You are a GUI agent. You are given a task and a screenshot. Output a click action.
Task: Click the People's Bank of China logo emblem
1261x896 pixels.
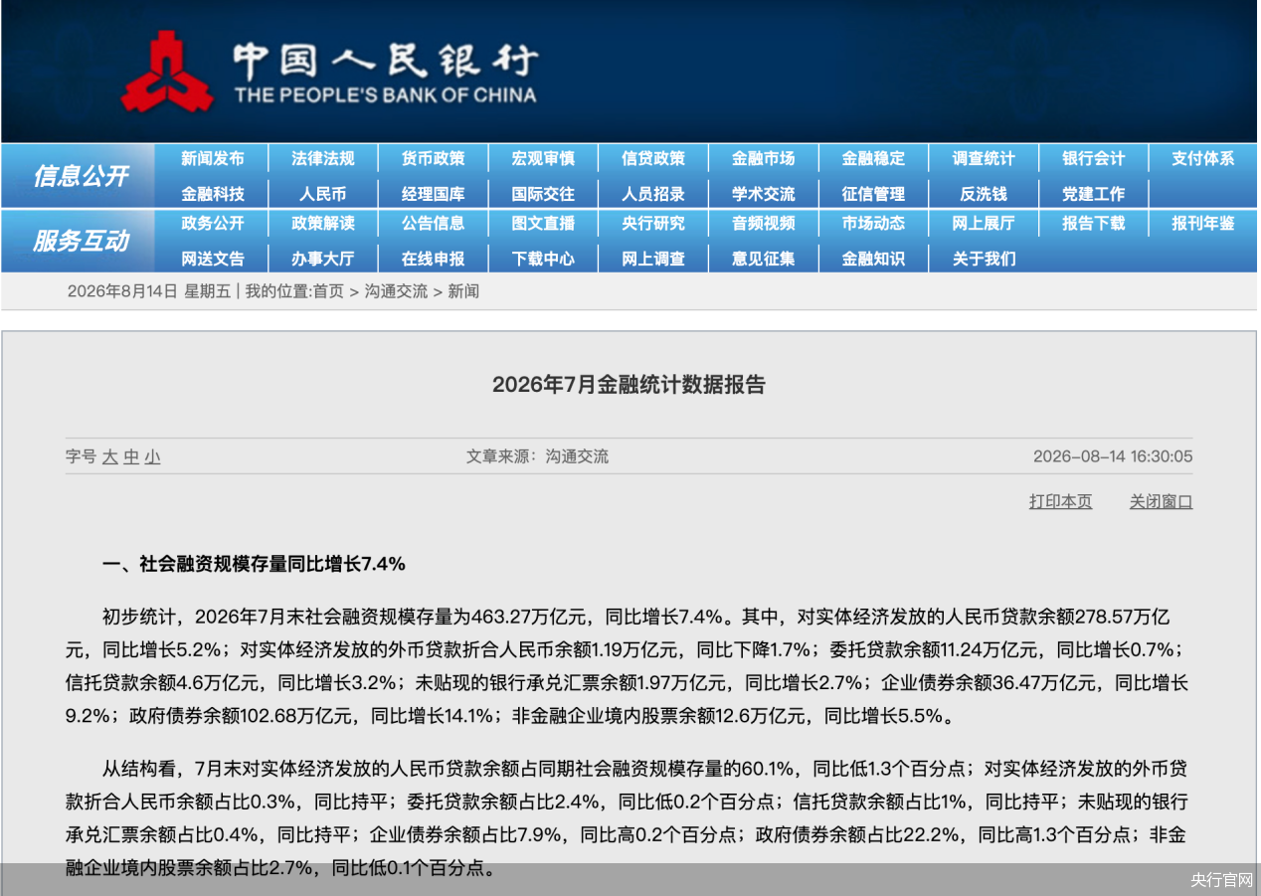point(168,72)
